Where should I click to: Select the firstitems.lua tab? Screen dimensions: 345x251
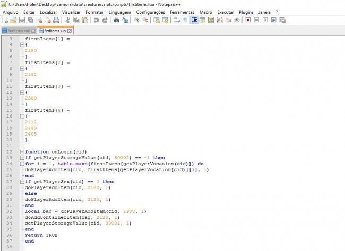pos(55,31)
